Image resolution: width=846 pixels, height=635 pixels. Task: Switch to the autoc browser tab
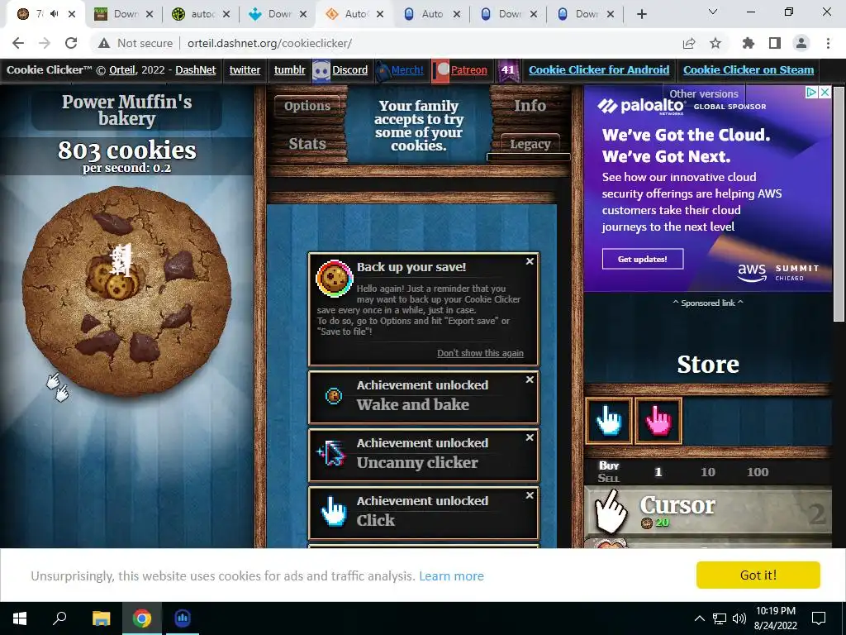pyautogui.click(x=202, y=14)
